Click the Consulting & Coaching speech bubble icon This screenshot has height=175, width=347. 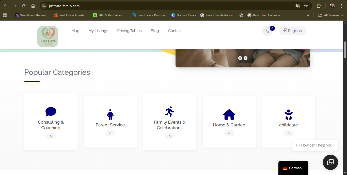tap(51, 111)
